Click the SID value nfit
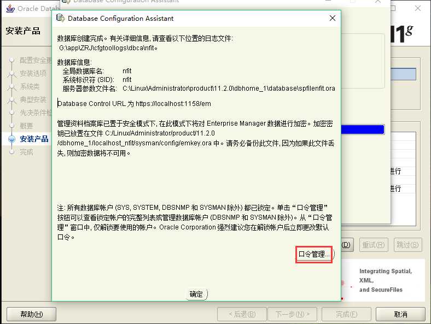431x324 pixels. click(x=127, y=80)
